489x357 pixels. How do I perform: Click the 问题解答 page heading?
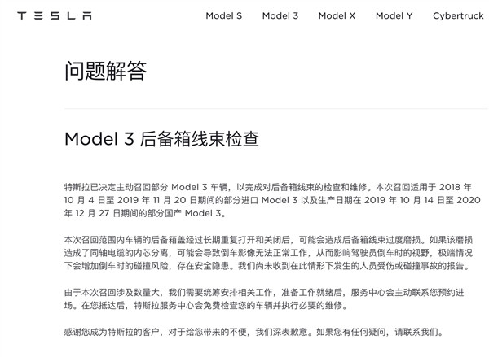106,71
